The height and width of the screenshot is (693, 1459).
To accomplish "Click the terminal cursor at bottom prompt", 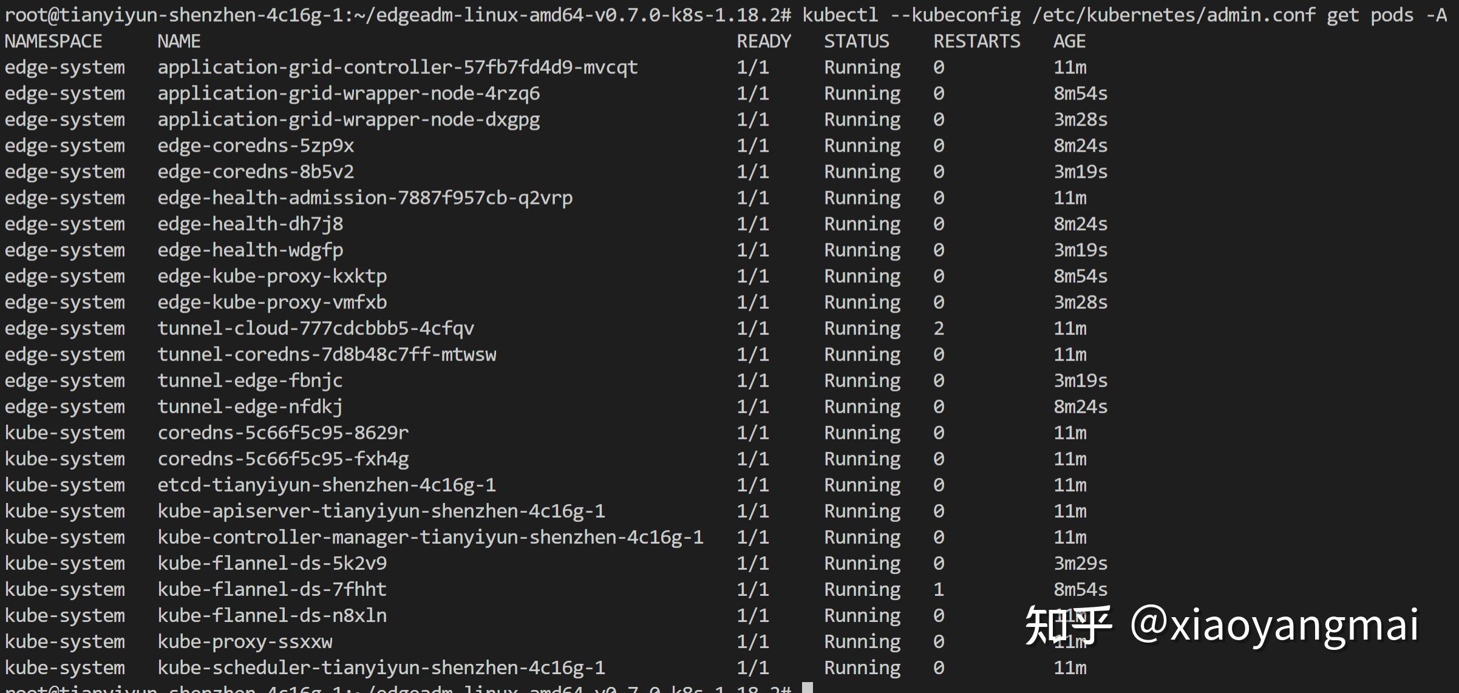I will tap(807, 688).
